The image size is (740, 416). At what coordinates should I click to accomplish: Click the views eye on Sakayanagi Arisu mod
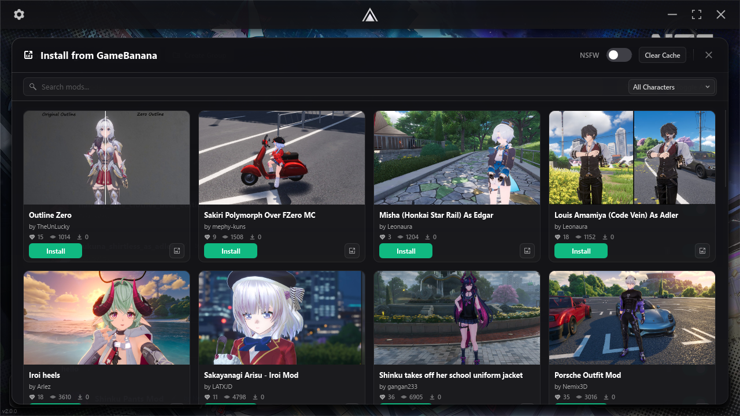pyautogui.click(x=228, y=397)
